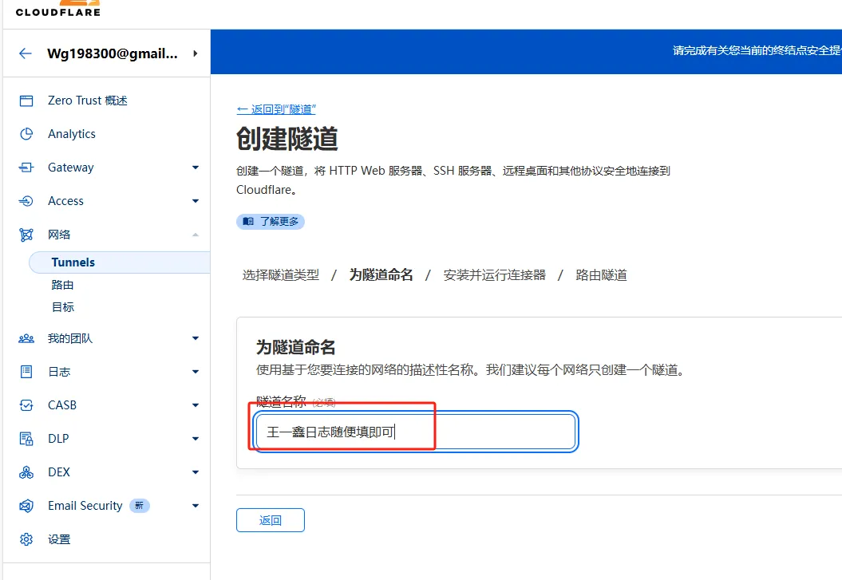Open the Access section
Image resolution: width=842 pixels, height=580 pixels.
click(x=66, y=200)
